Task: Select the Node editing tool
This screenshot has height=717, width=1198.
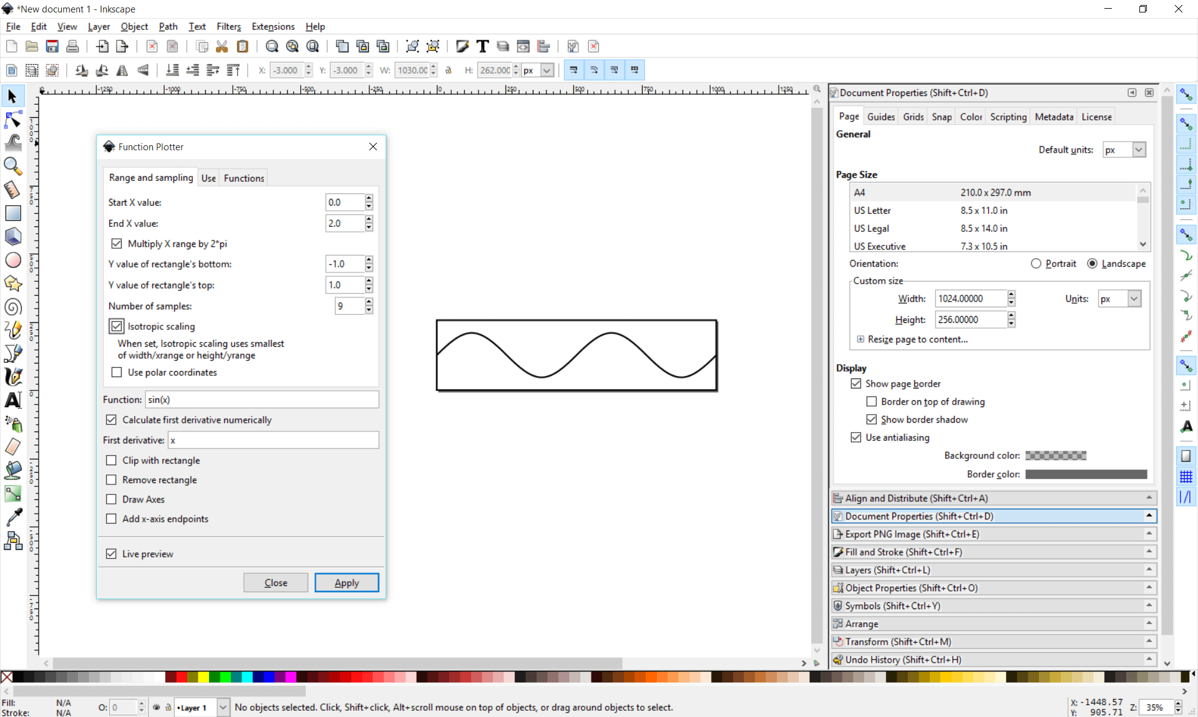Action: [x=12, y=119]
